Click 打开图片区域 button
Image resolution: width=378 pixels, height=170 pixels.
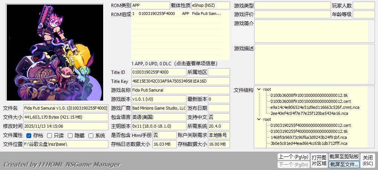[x=319, y=160]
